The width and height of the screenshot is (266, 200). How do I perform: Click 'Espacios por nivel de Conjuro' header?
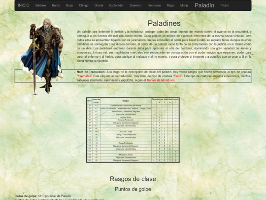[165, 99]
